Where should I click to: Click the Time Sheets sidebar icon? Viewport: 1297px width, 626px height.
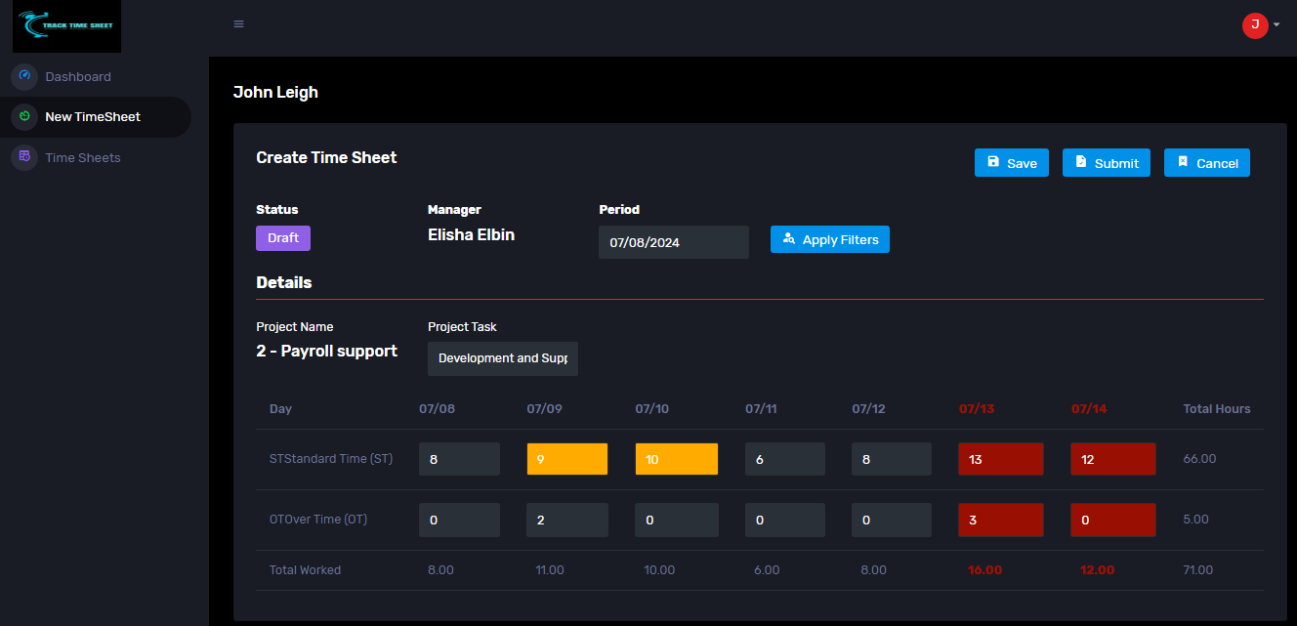tap(24, 157)
